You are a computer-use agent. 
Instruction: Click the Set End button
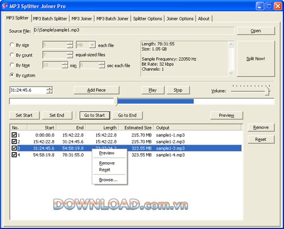pos(57,115)
